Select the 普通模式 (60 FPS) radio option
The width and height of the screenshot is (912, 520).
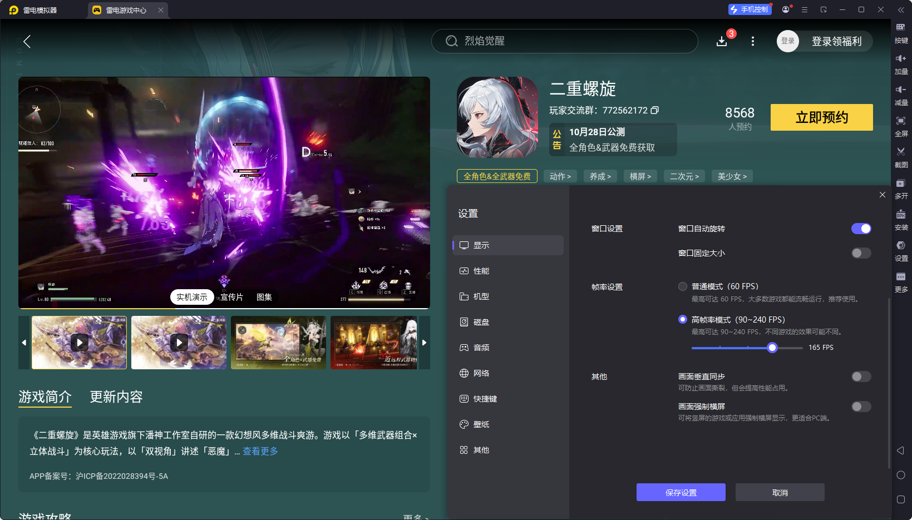[x=683, y=286]
